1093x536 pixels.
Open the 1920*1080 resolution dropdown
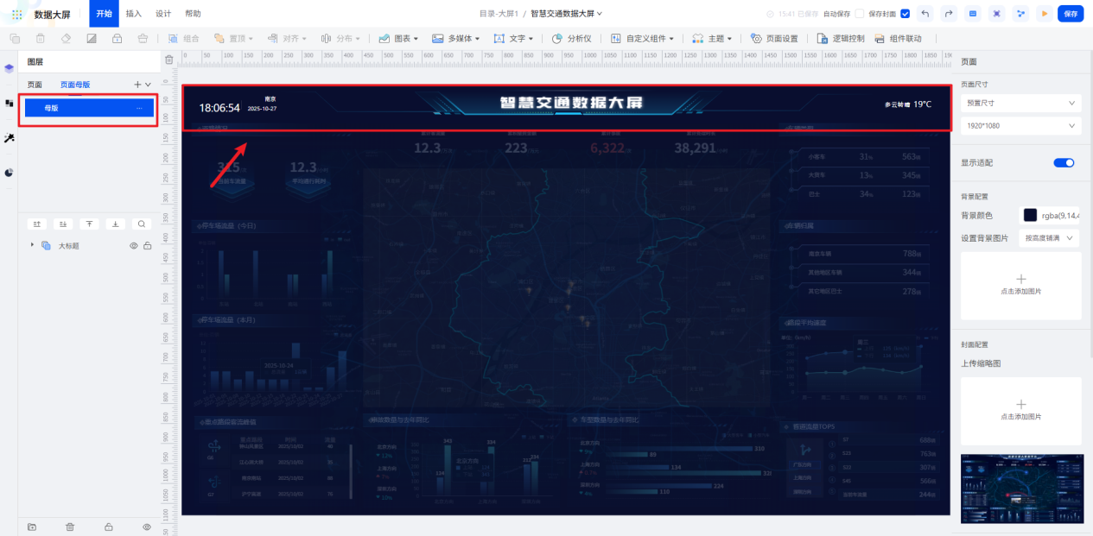(x=1021, y=126)
